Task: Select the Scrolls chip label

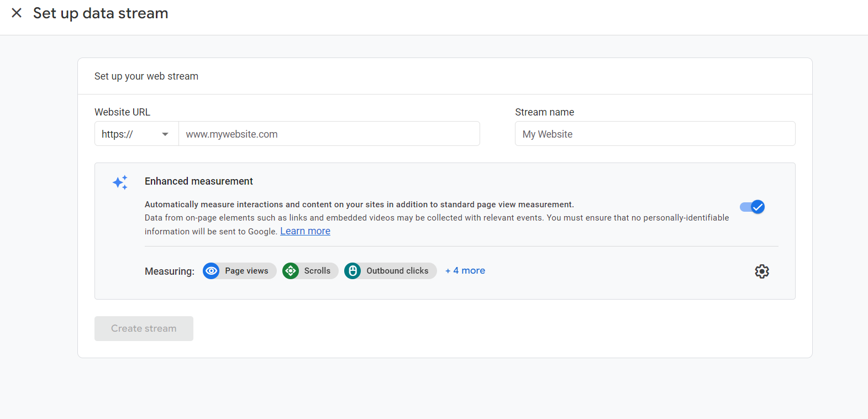Action: [317, 271]
